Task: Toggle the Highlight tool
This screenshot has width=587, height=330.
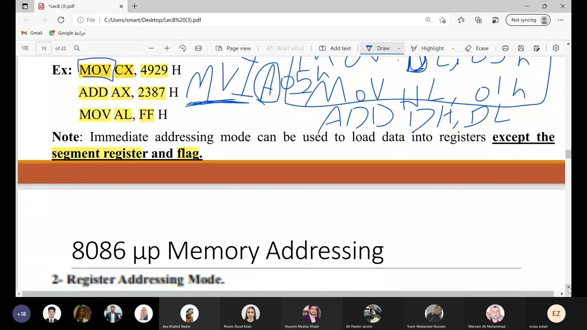Action: pyautogui.click(x=427, y=48)
